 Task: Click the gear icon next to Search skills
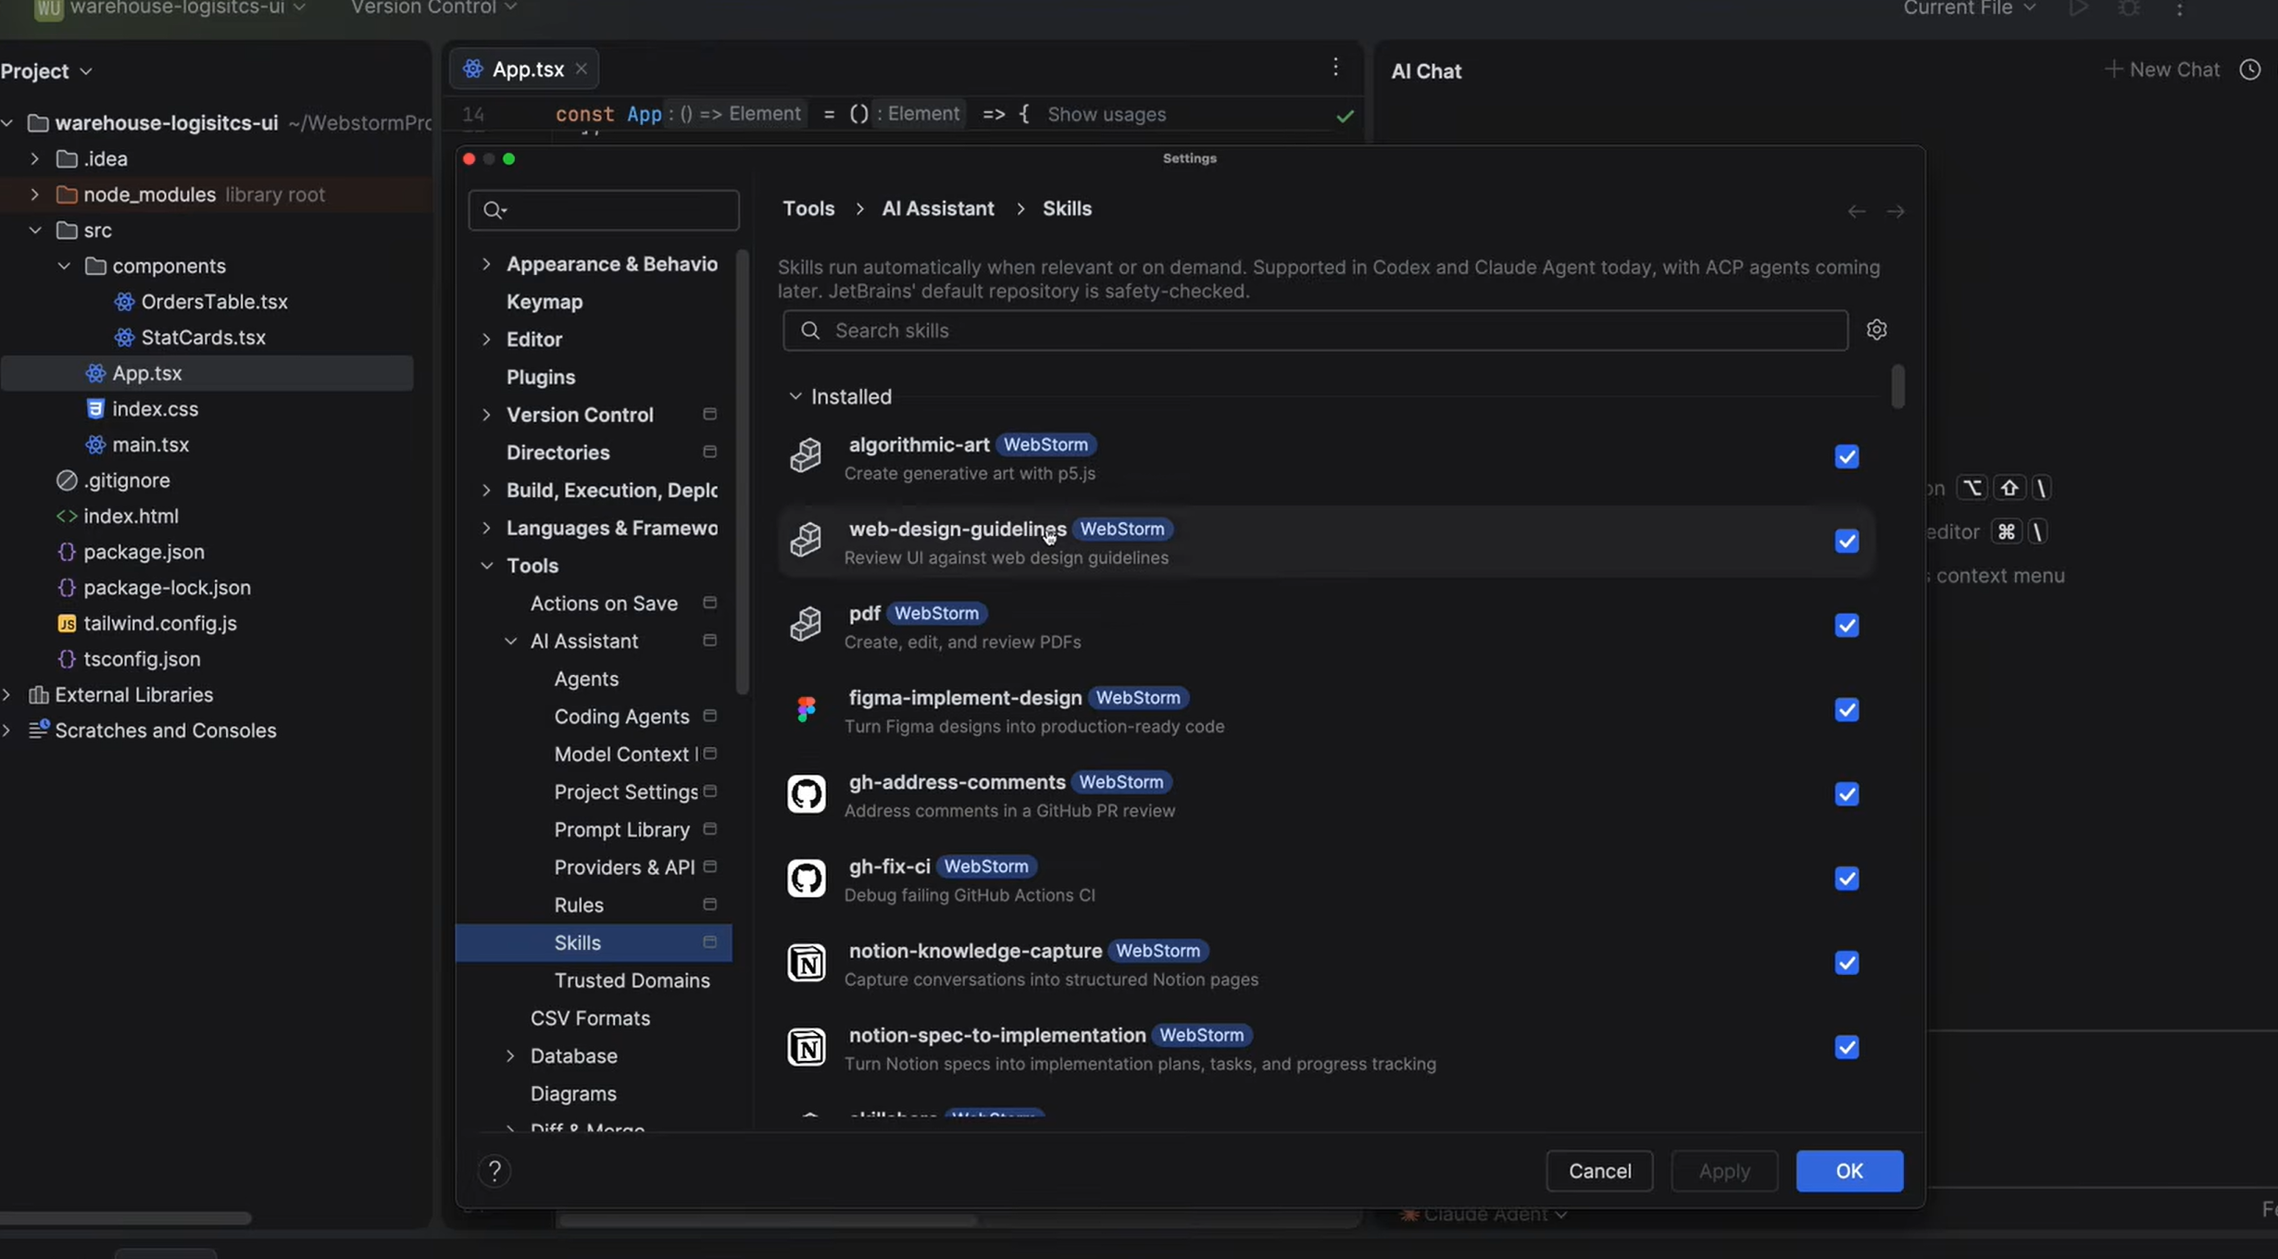pos(1876,330)
